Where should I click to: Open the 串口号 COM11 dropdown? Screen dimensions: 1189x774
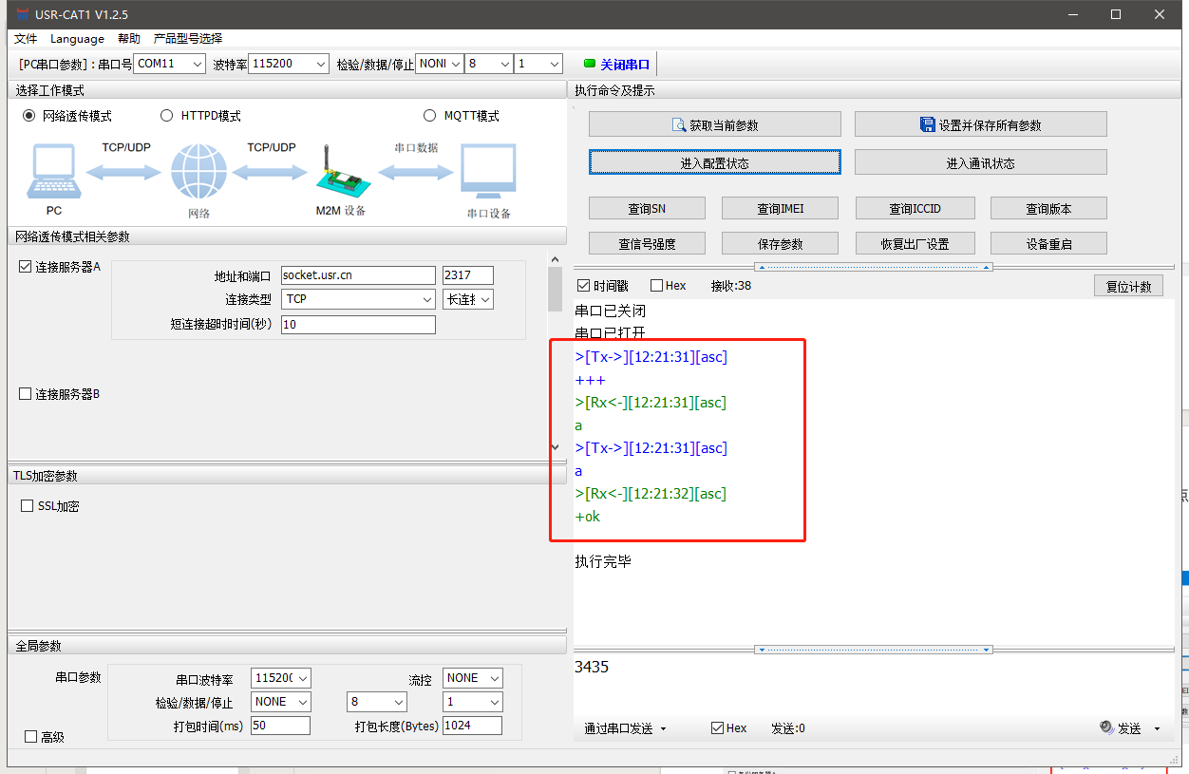point(169,64)
